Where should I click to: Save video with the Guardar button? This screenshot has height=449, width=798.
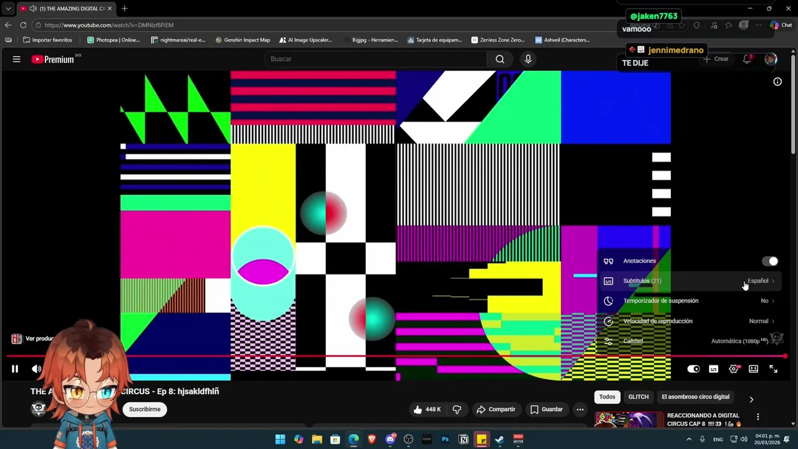click(546, 410)
